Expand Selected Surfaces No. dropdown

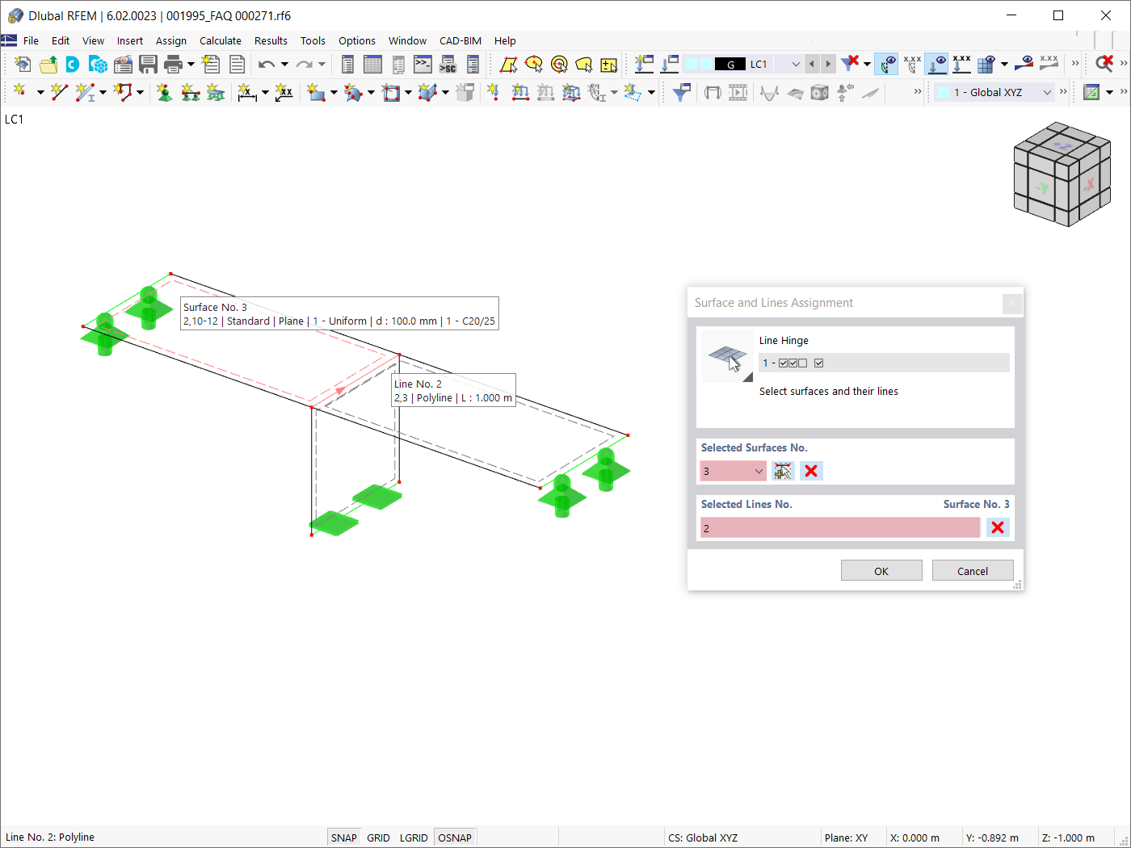759,471
